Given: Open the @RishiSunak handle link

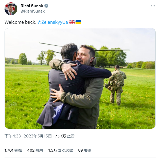Looking at the screenshot, I should coord(33,11).
